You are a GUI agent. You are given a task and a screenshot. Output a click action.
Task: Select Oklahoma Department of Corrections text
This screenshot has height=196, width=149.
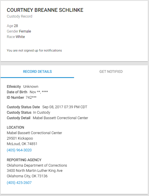(37, 165)
